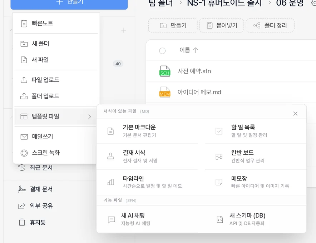Click the 빠른노트 notepad icon

tap(24, 24)
